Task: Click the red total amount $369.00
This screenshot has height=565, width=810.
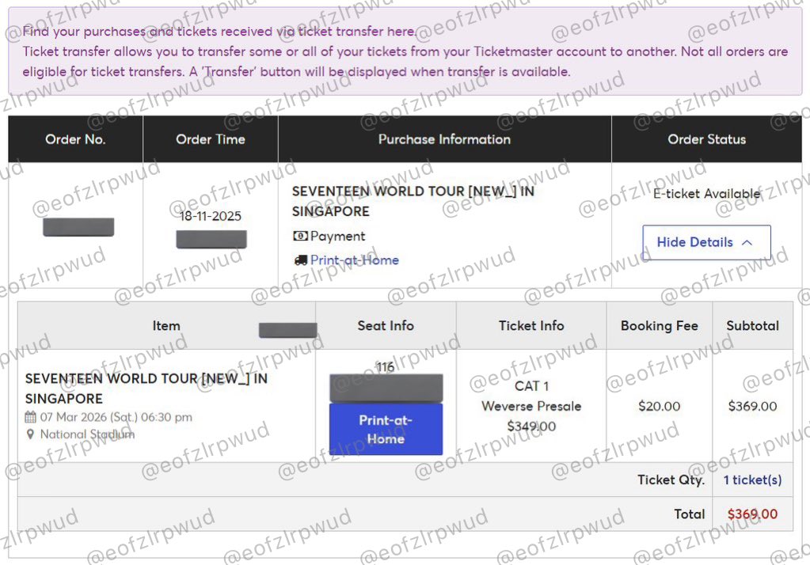Action: point(753,514)
